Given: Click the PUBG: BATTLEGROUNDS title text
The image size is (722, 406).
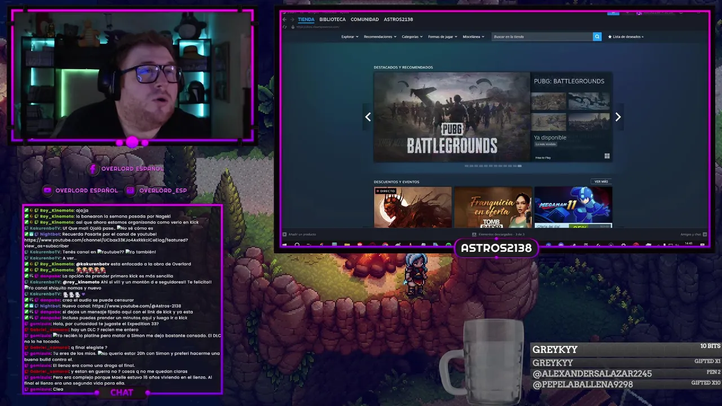Looking at the screenshot, I should (569, 81).
